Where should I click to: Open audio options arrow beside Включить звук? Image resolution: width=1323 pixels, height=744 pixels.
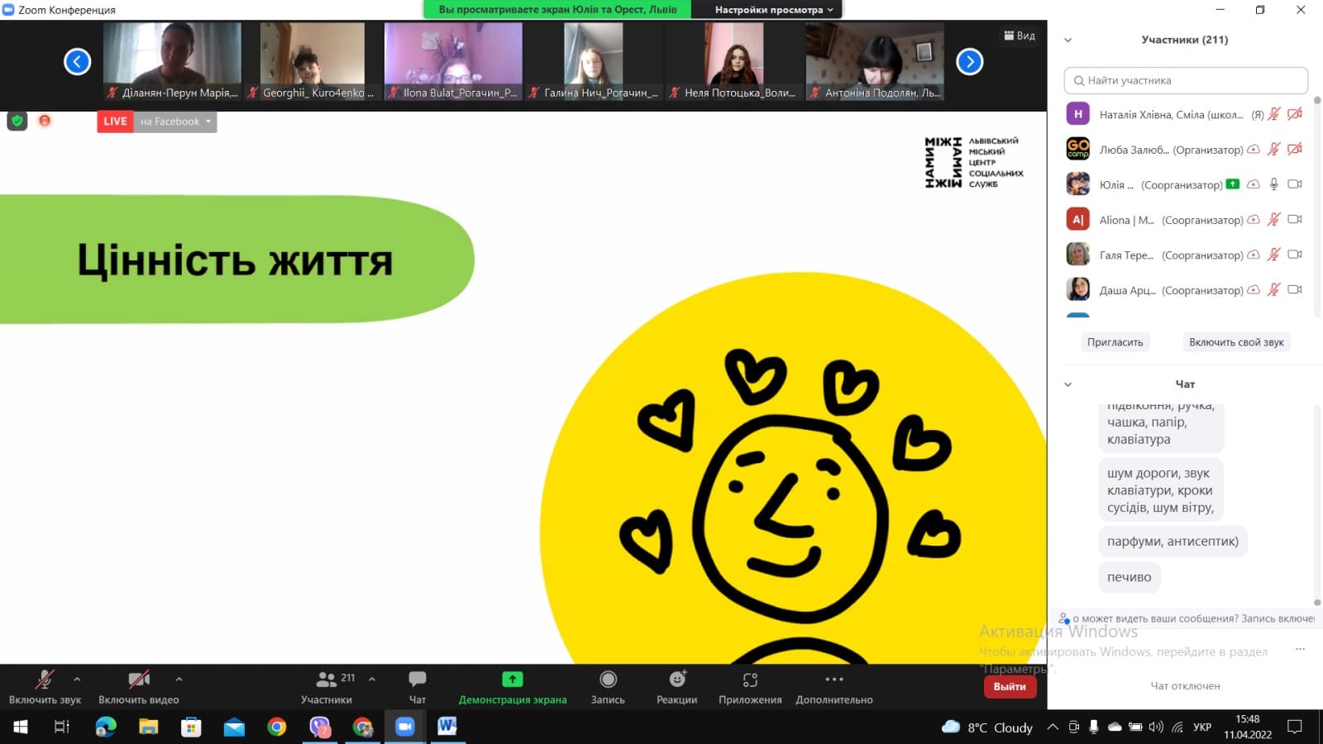(77, 679)
